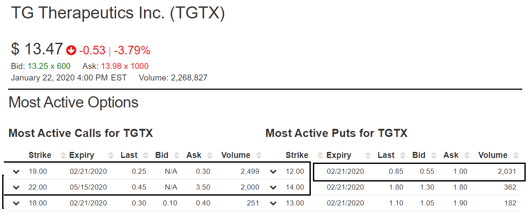This screenshot has width=530, height=217.
Task: Sort puts table by Last arrows
Action: 402,155
